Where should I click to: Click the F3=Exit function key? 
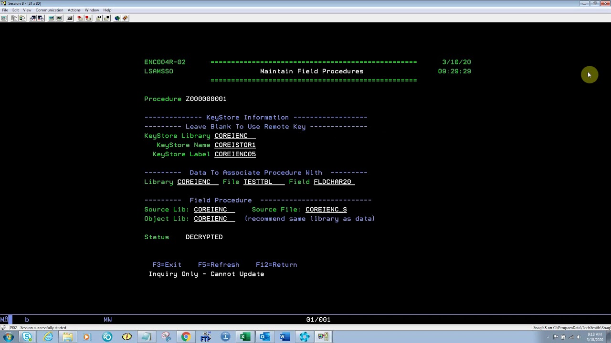167,265
